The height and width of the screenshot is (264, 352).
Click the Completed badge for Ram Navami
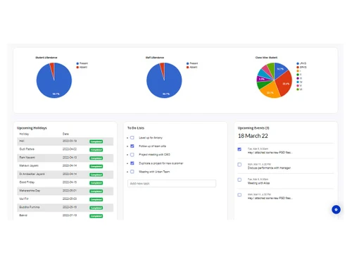(x=96, y=158)
